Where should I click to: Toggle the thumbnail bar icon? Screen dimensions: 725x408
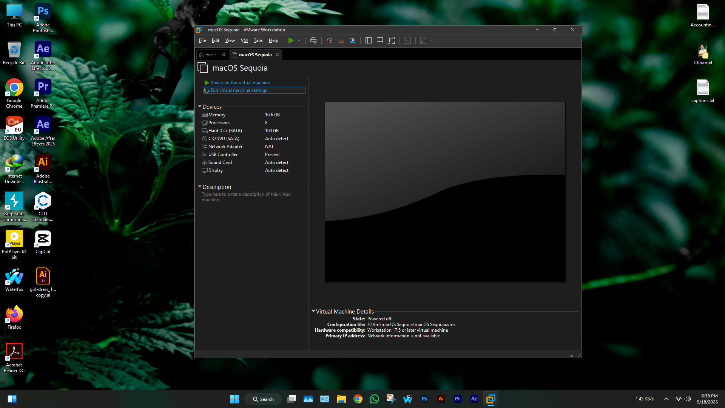(x=380, y=40)
